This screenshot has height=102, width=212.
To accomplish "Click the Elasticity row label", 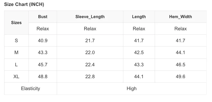I will 31,89.
